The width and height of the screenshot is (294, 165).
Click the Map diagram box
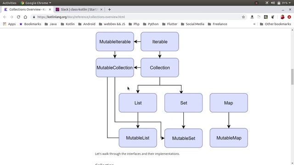pyautogui.click(x=229, y=103)
